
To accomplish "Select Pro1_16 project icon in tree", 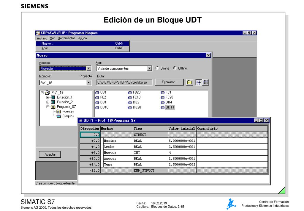I will pyautogui.click(x=47, y=93).
